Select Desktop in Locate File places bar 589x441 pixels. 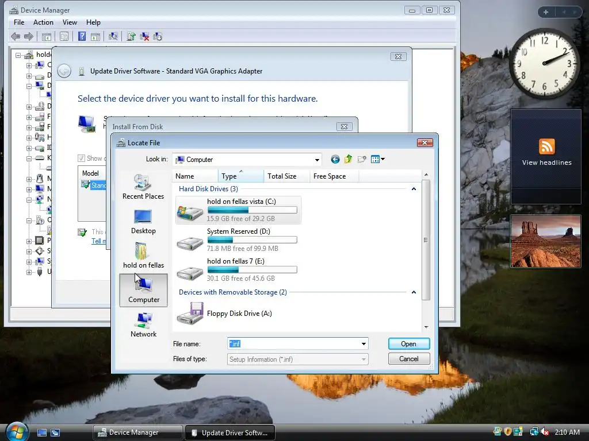(143, 222)
